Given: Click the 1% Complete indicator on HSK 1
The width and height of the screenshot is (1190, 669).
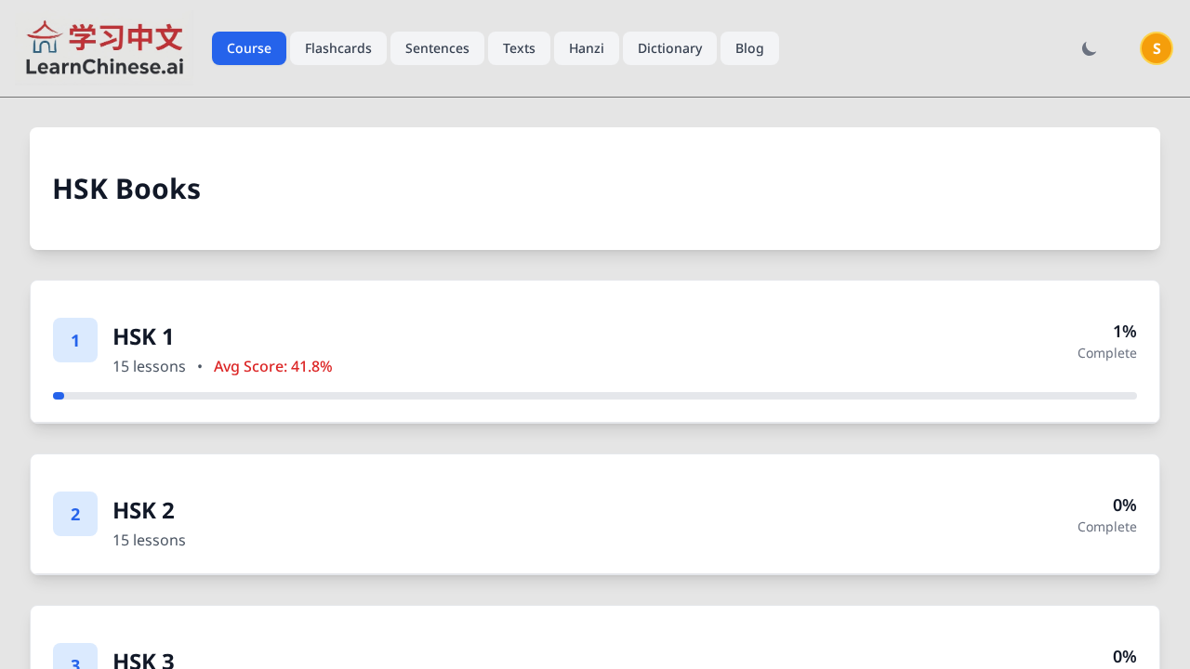Looking at the screenshot, I should pos(1107,342).
